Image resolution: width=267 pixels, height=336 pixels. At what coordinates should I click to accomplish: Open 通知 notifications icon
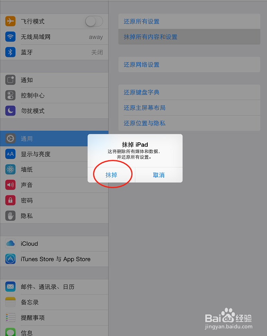[x=10, y=80]
